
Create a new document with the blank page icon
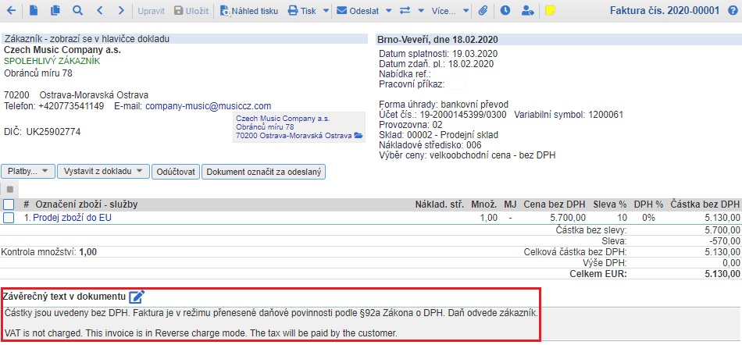click(x=34, y=11)
